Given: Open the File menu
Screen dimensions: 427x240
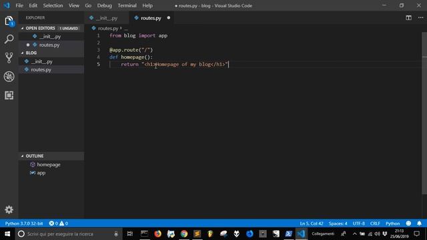Looking at the screenshot, I should click(19, 5).
